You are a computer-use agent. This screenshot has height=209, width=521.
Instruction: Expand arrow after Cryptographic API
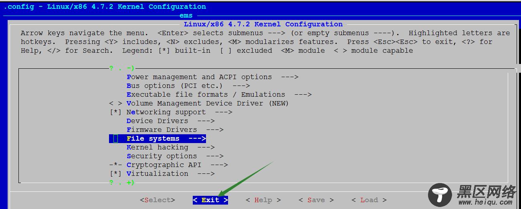click(219, 165)
